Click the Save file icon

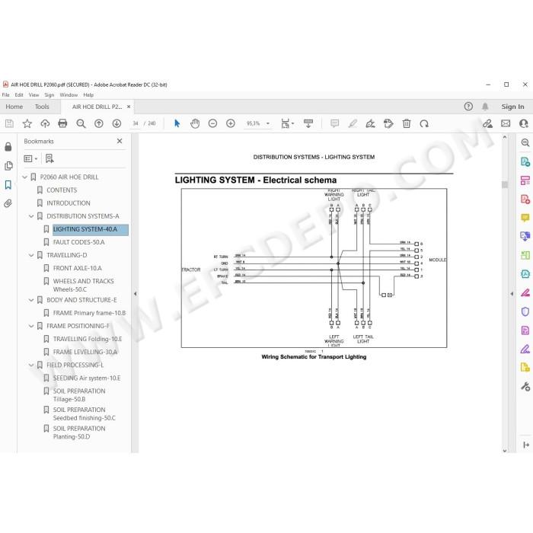tap(9, 123)
